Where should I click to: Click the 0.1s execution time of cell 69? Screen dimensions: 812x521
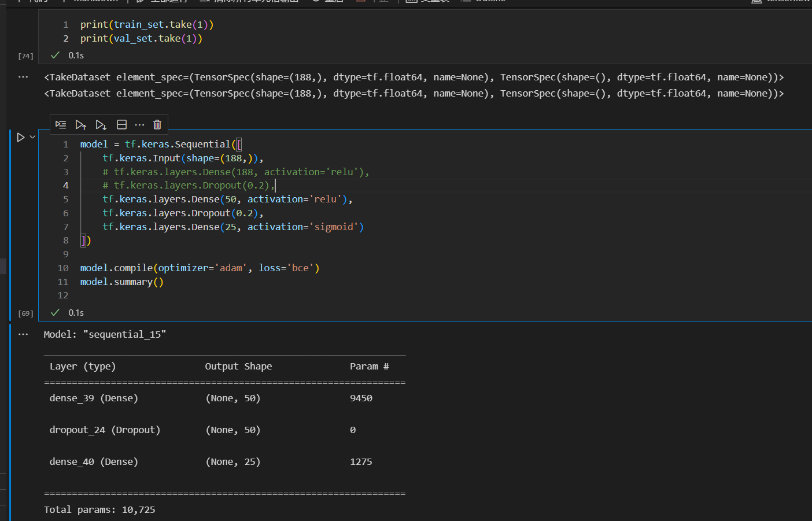[x=76, y=313]
